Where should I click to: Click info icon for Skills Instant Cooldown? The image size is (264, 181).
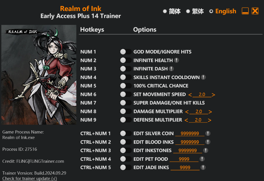pos(203,77)
